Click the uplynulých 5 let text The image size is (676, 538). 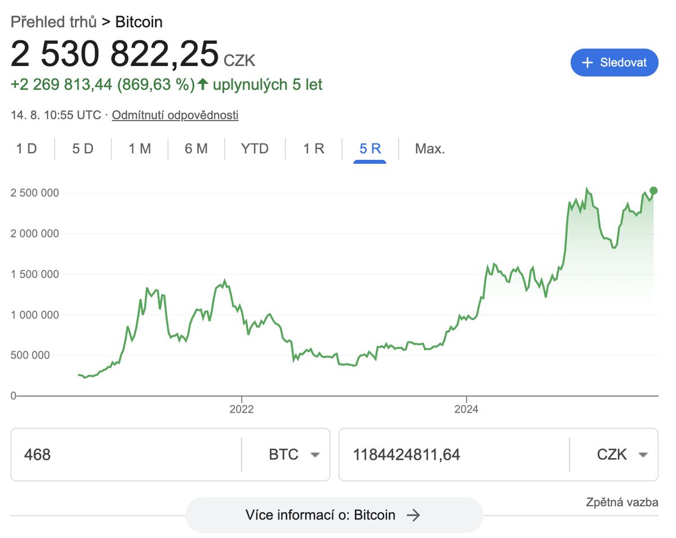click(268, 85)
